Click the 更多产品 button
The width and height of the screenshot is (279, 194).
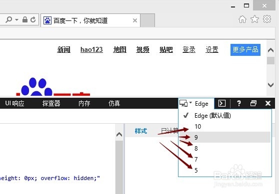click(245, 50)
